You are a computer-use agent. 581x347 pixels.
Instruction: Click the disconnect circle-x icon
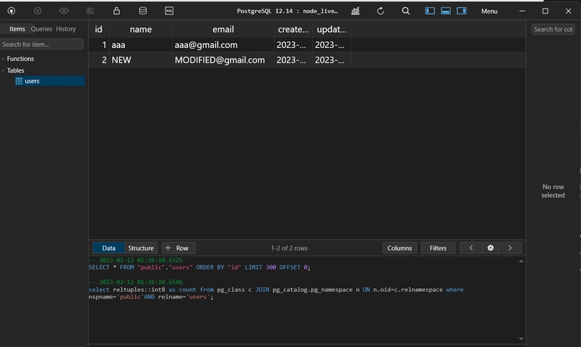coord(38,11)
